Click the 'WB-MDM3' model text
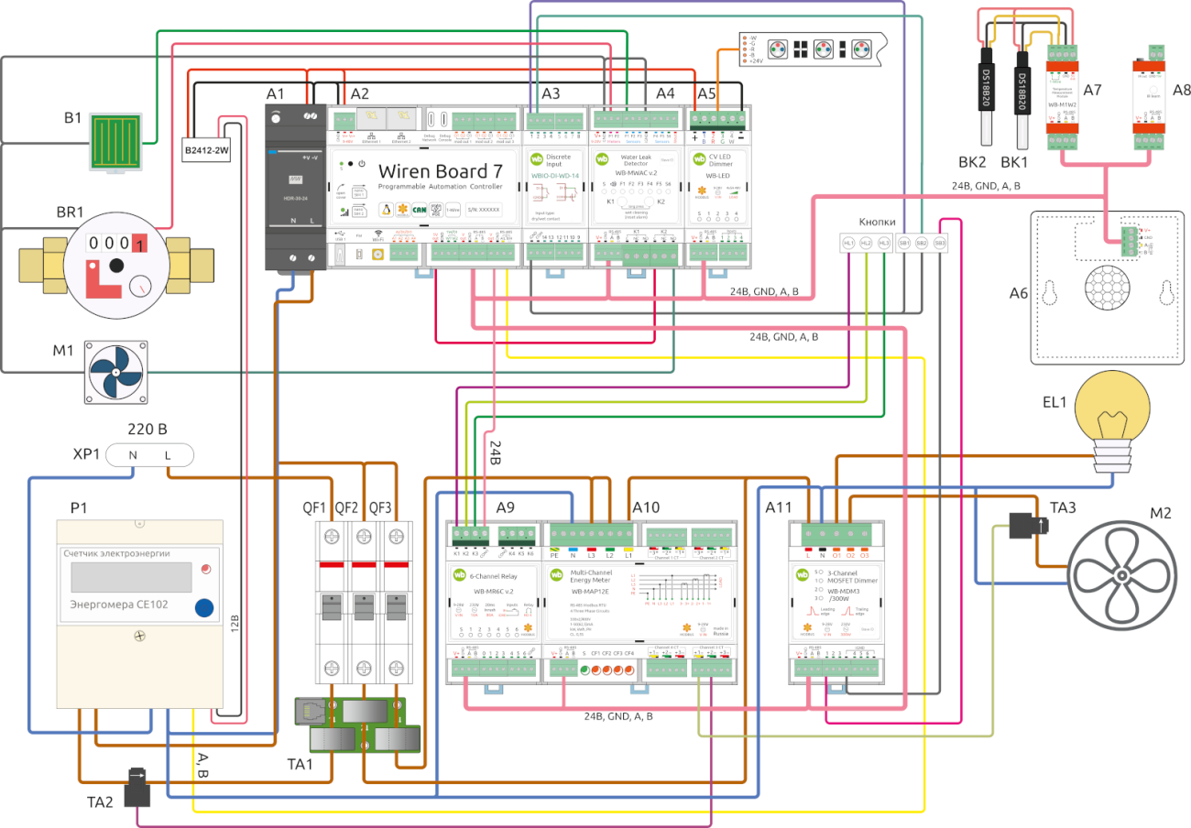1191x828 pixels. point(844,592)
